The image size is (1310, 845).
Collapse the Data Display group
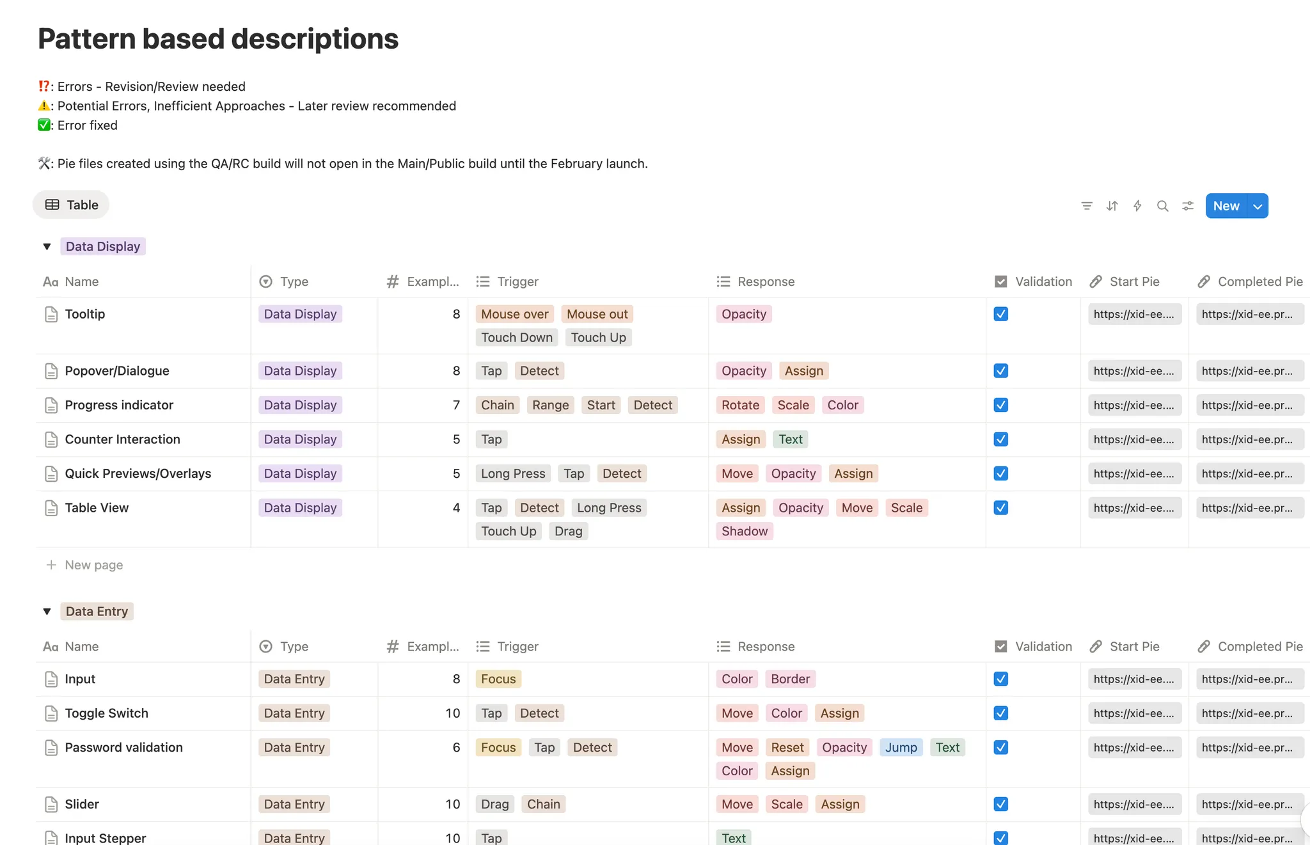click(x=47, y=246)
